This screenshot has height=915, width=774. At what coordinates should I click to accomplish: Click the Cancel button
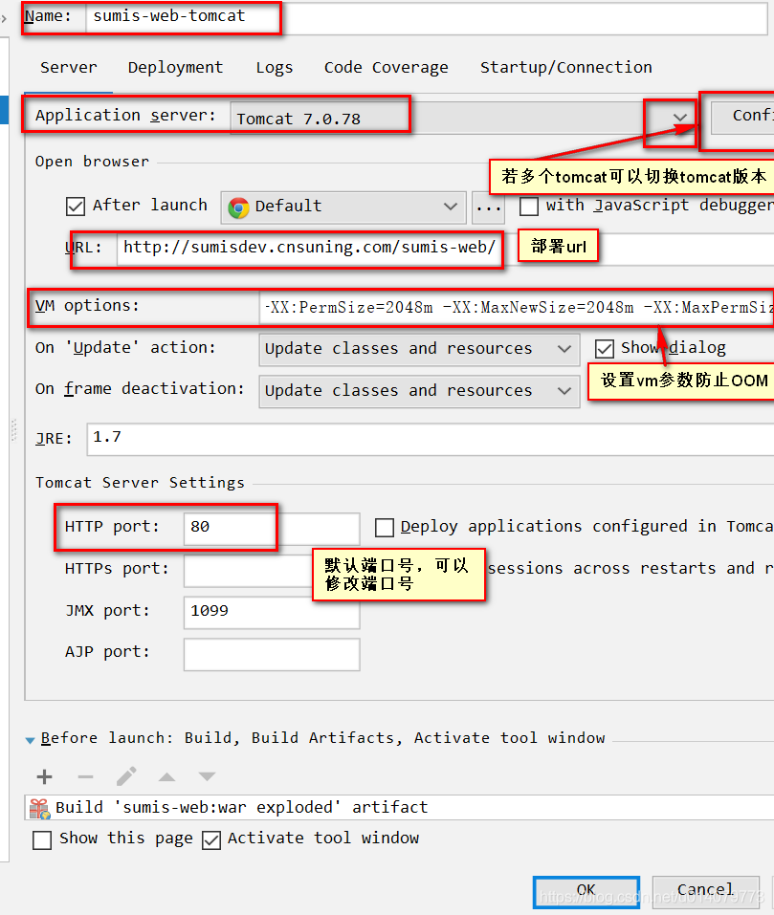point(705,892)
